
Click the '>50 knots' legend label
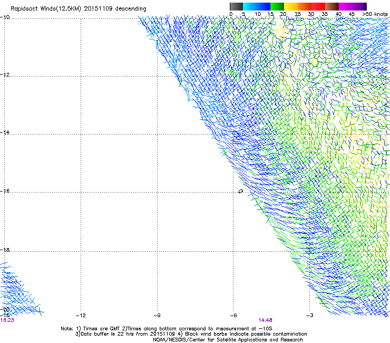pyautogui.click(x=375, y=14)
